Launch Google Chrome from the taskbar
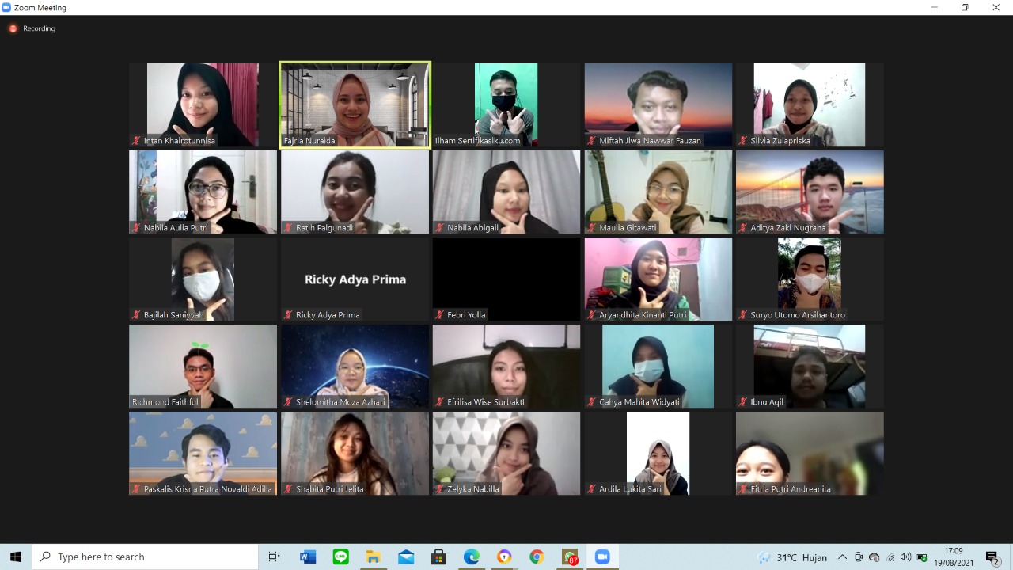The image size is (1013, 570). [537, 557]
